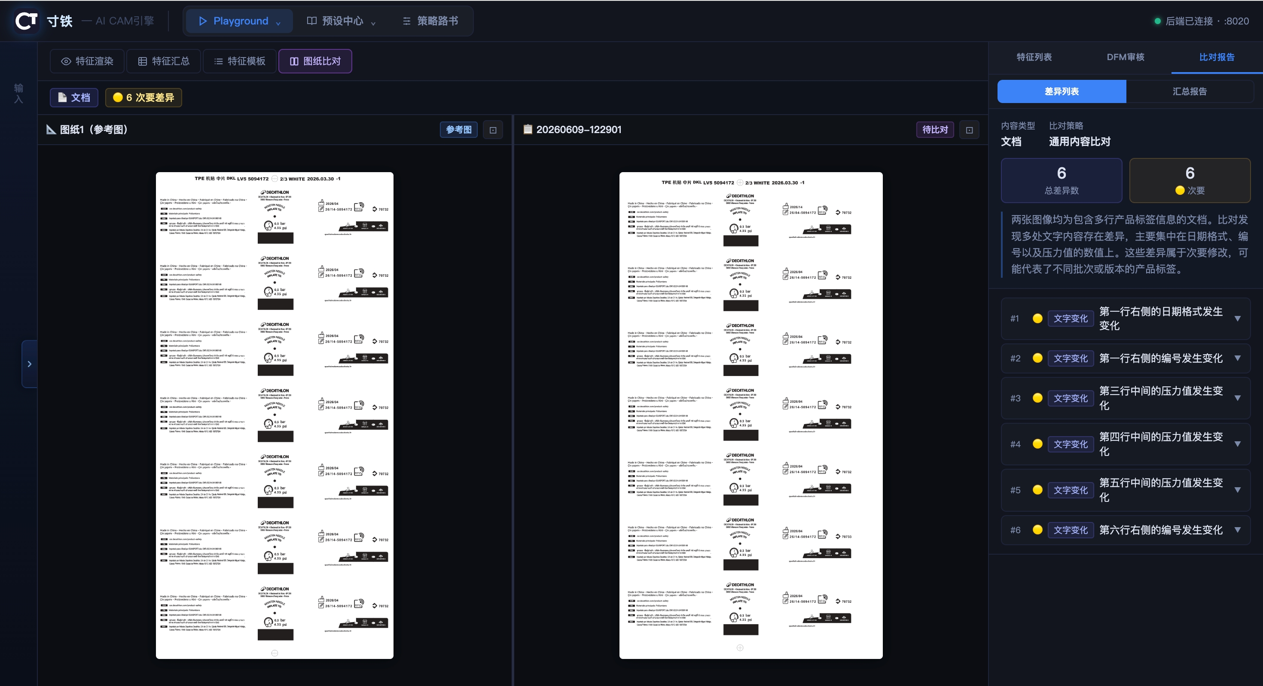This screenshot has width=1263, height=686.
Task: Maximize the reference drawing panel
Action: pos(493,130)
